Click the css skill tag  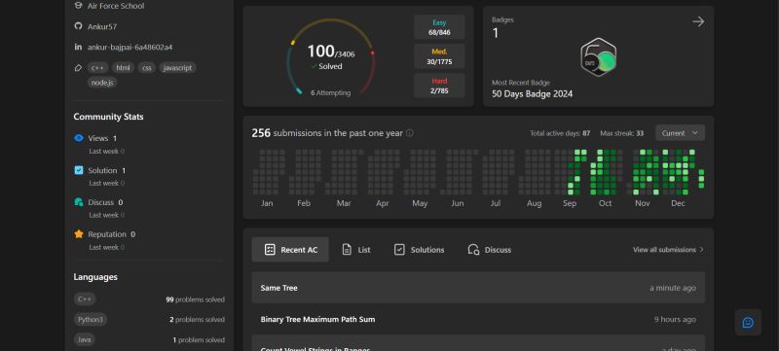tap(147, 68)
